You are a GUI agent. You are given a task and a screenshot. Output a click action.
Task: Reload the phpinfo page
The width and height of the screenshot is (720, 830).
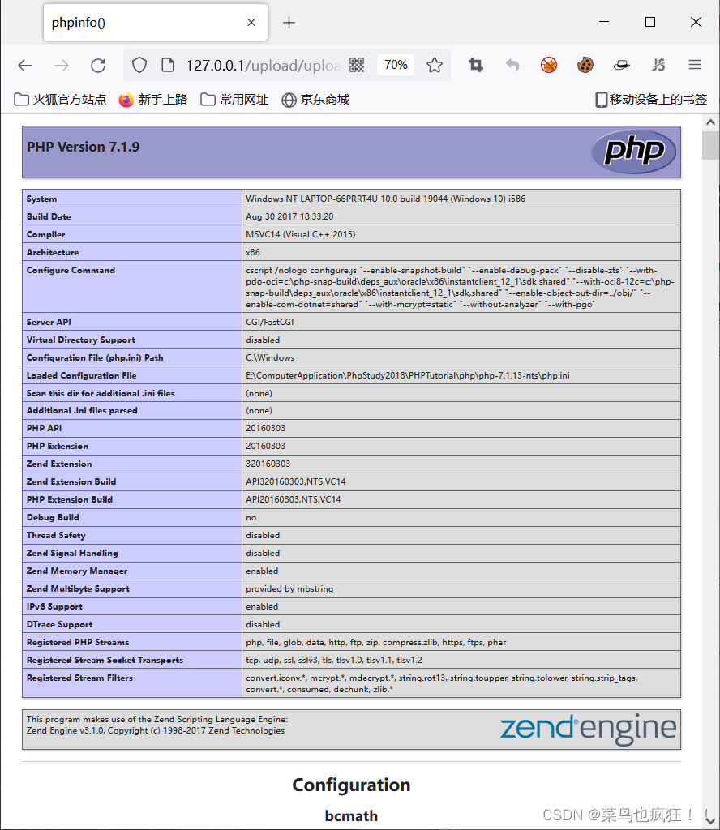click(x=98, y=65)
